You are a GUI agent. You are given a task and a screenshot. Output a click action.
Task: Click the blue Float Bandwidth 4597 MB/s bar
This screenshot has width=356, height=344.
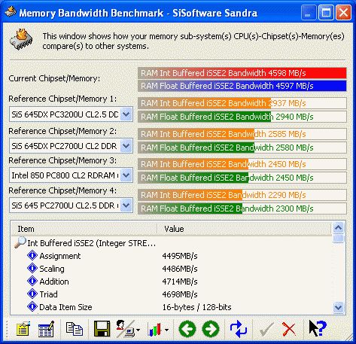[x=242, y=86]
